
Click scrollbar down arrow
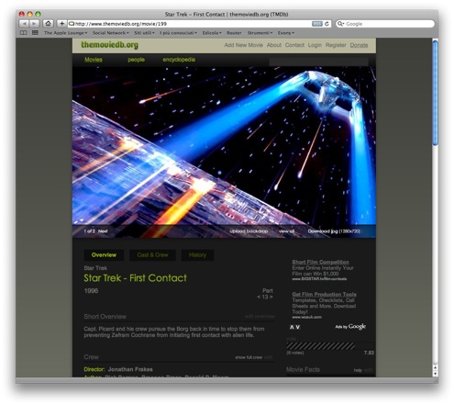pyautogui.click(x=436, y=374)
